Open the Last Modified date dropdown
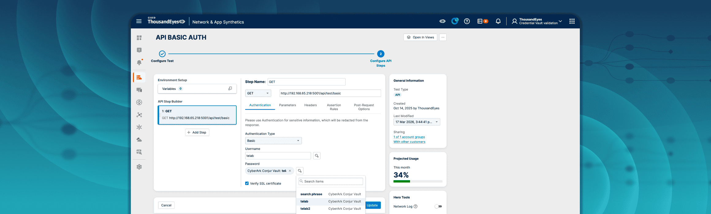 point(417,122)
